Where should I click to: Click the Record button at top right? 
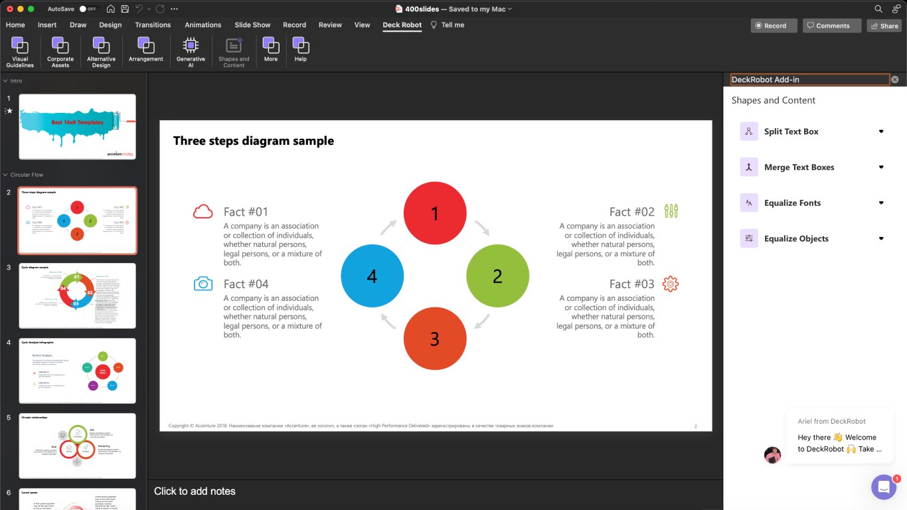pos(774,26)
